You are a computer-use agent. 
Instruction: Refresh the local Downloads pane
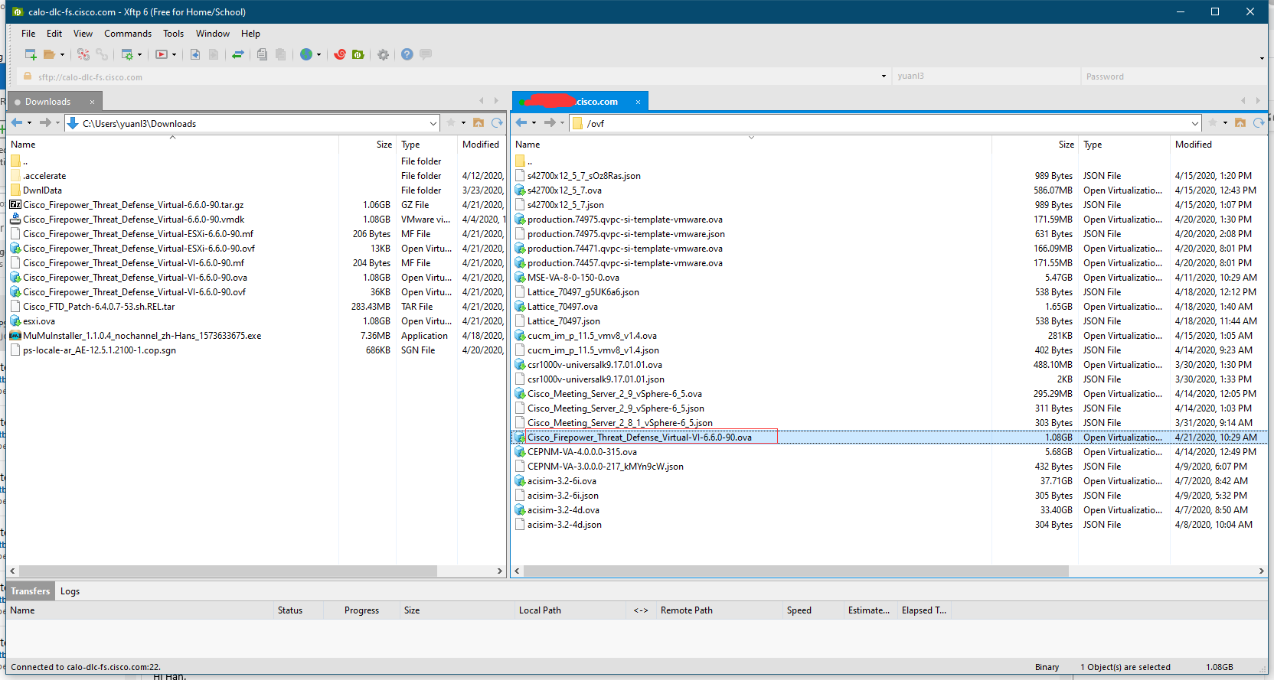click(497, 123)
